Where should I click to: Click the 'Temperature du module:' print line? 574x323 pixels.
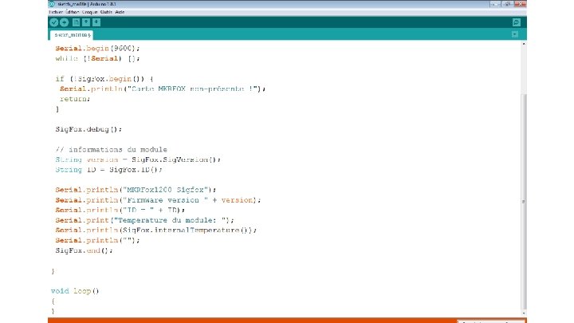tap(144, 220)
